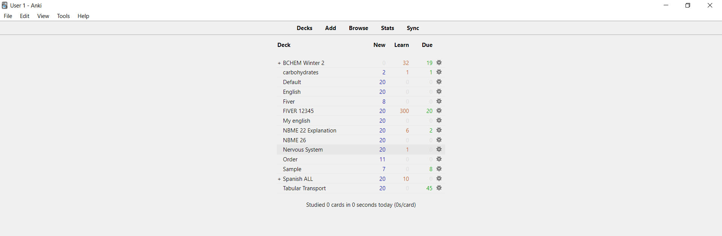Screen dimensions: 722x236
Task: Click the gear icon beside Default deck
Action: point(439,82)
